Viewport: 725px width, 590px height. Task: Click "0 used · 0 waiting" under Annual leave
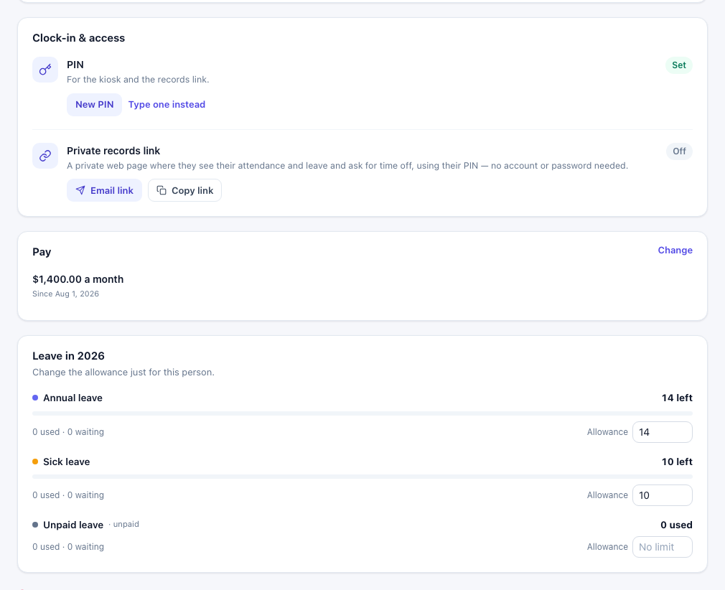[68, 432]
